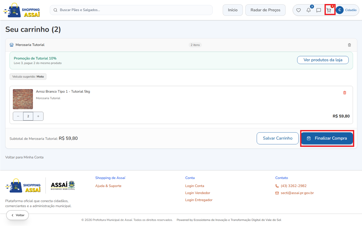Image resolution: width=362 pixels, height=243 pixels.
Task: Open the notifications bell icon
Action: pos(308,10)
